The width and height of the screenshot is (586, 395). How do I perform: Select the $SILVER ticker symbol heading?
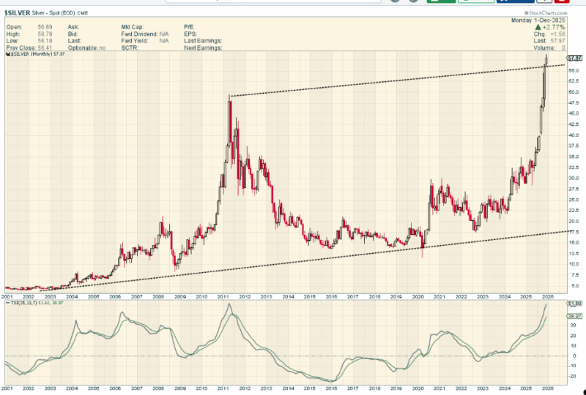pyautogui.click(x=15, y=12)
